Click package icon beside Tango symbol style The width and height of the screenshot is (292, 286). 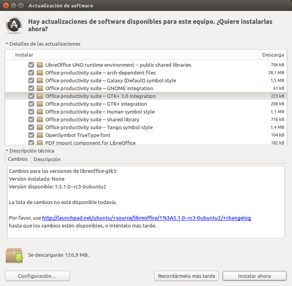coord(40,127)
